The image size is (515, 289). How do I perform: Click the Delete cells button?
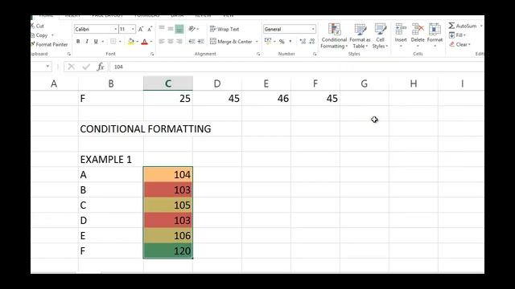click(418, 35)
